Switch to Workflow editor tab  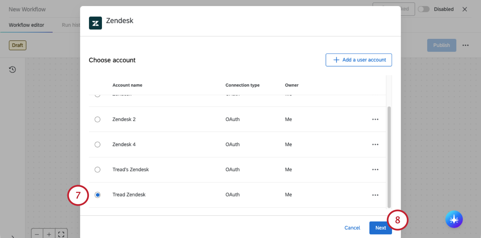26,25
